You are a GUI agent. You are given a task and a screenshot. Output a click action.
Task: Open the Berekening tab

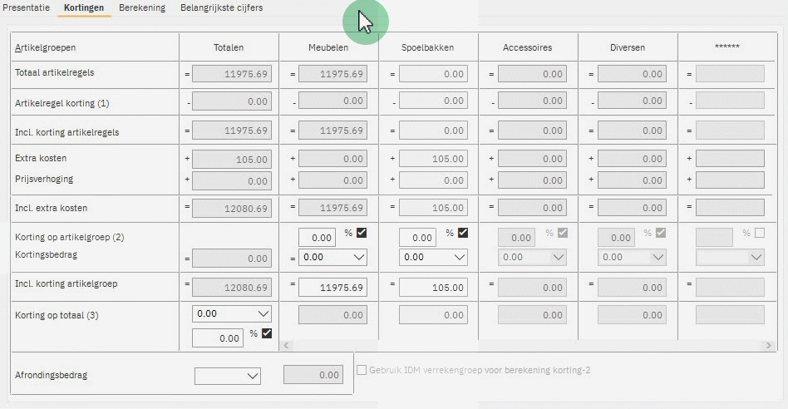pyautogui.click(x=142, y=7)
